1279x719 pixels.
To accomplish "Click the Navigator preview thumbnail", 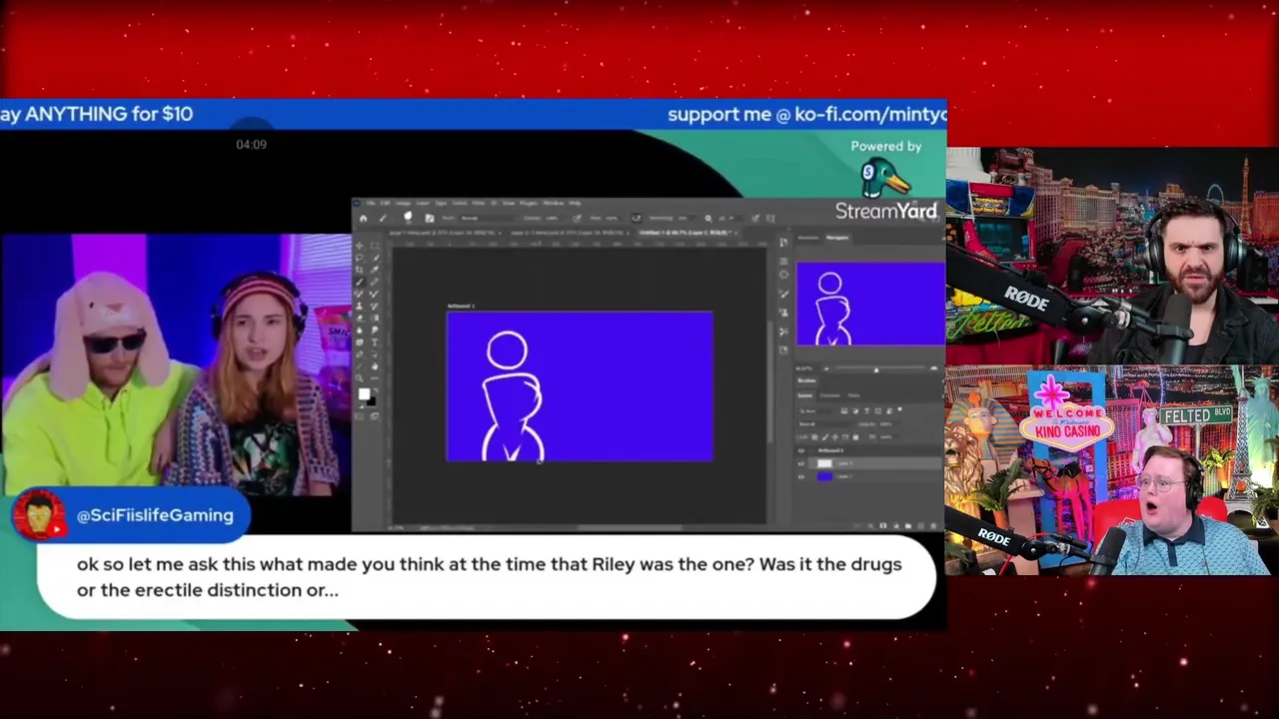I will [x=870, y=304].
